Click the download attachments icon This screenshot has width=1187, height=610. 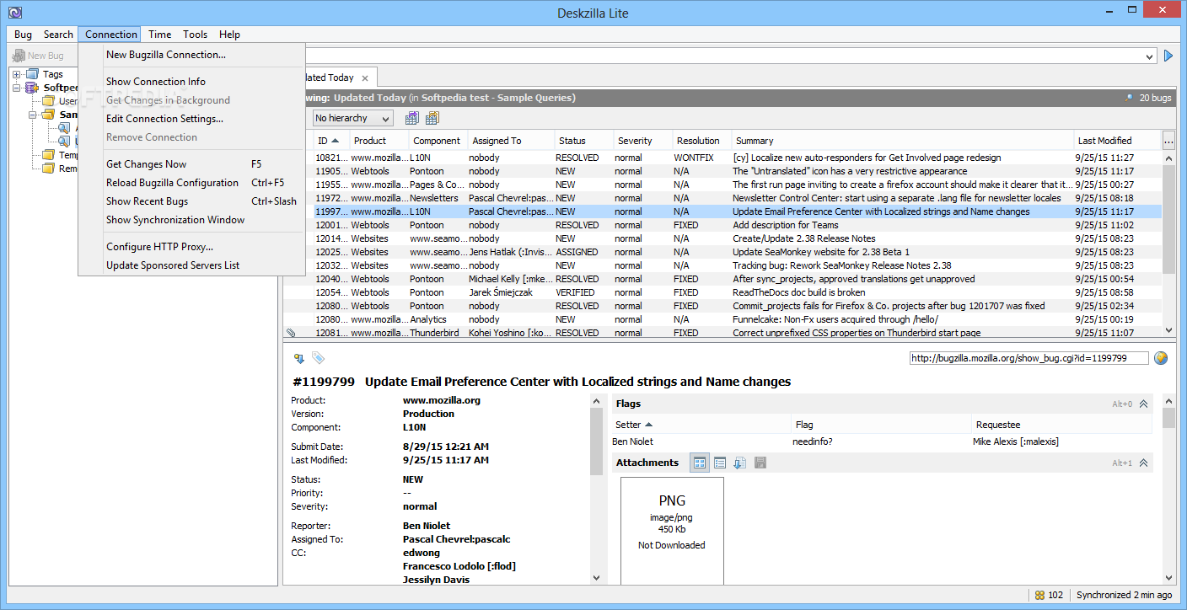(x=740, y=463)
